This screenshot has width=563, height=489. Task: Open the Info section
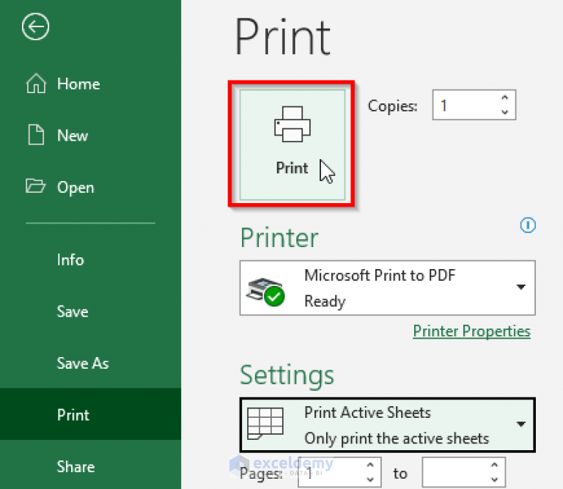pos(70,260)
